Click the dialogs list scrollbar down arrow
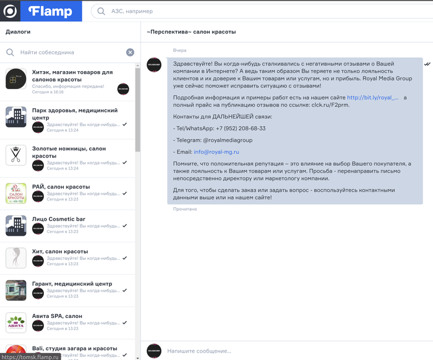 [x=138, y=358]
